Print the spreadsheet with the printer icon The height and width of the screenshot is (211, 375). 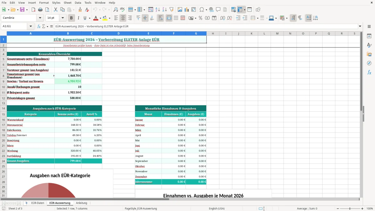40,10
